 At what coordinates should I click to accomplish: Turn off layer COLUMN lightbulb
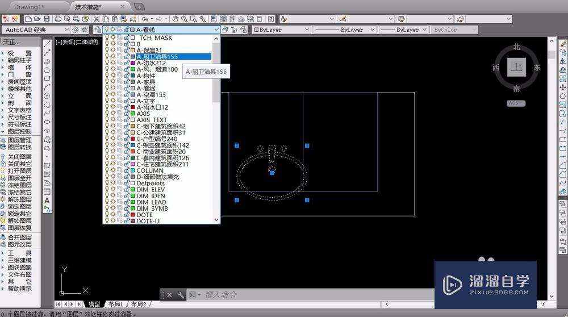pos(107,170)
